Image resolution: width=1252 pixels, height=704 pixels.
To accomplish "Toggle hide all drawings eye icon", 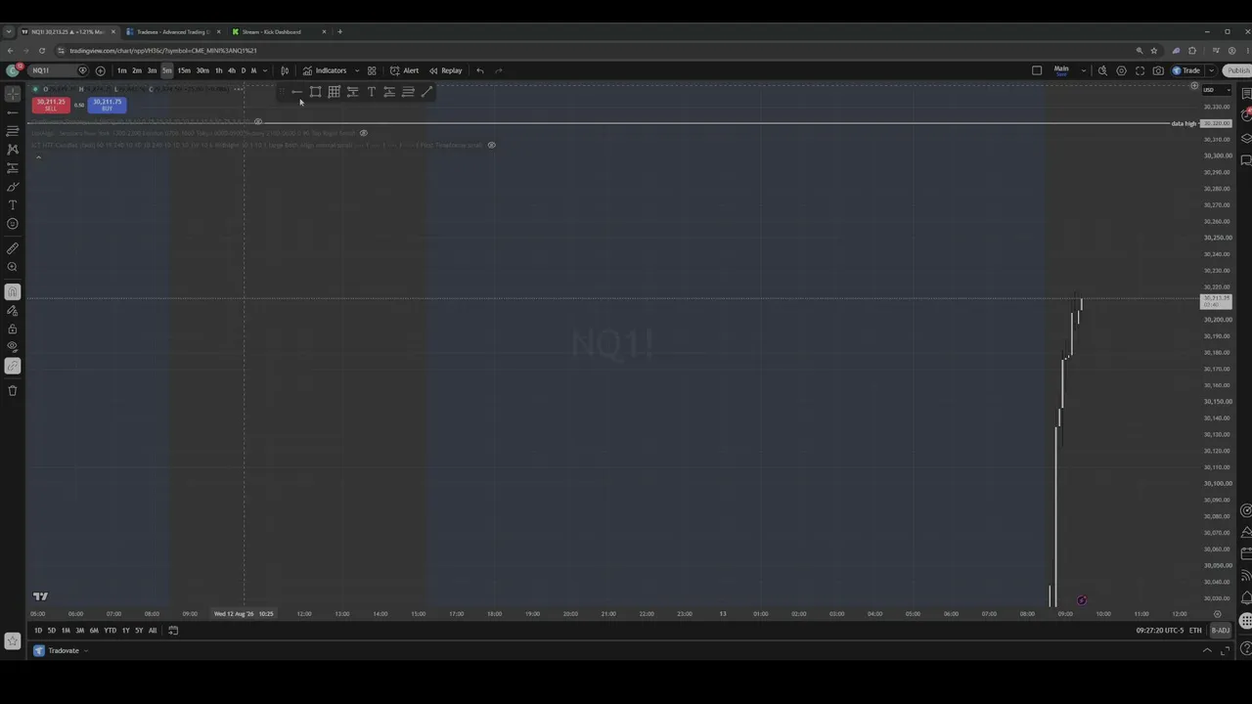I will 13,347.
